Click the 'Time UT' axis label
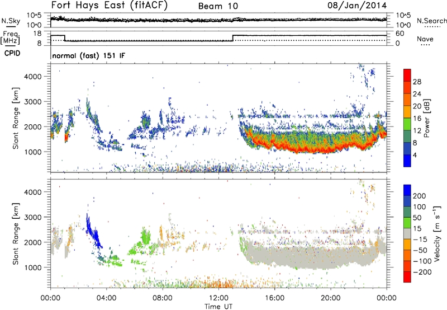The image size is (447, 310). [x=218, y=307]
